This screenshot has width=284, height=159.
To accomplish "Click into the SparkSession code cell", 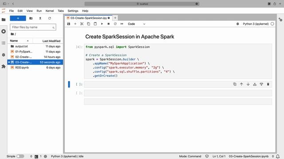I will pos(178,61).
